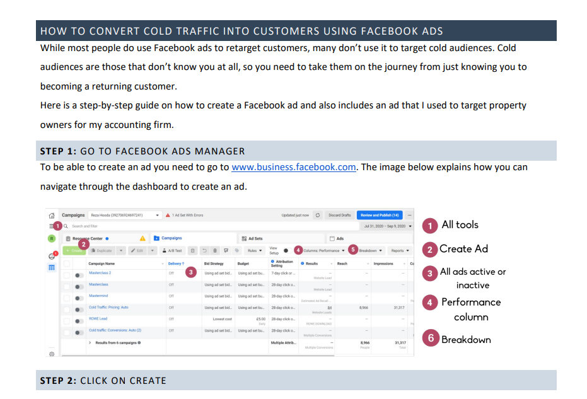Click red warning triangle for ad set errors
Image resolution: width=587 pixels, height=399 pixels.
(x=168, y=215)
